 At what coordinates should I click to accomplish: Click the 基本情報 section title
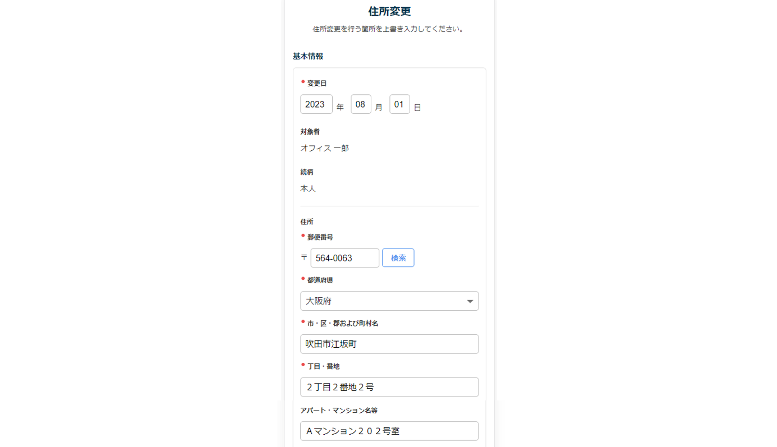[x=308, y=57]
